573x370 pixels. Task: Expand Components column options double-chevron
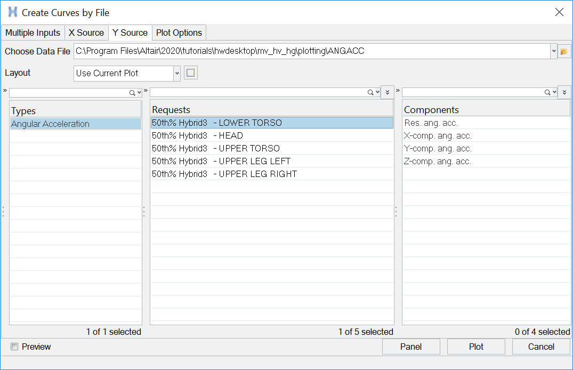coord(564,93)
